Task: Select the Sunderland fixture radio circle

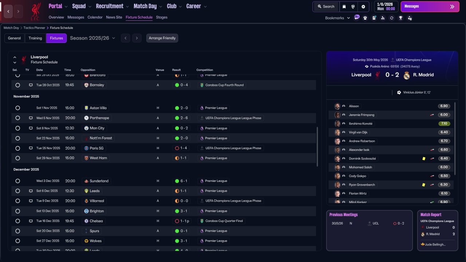Action: 17,181
